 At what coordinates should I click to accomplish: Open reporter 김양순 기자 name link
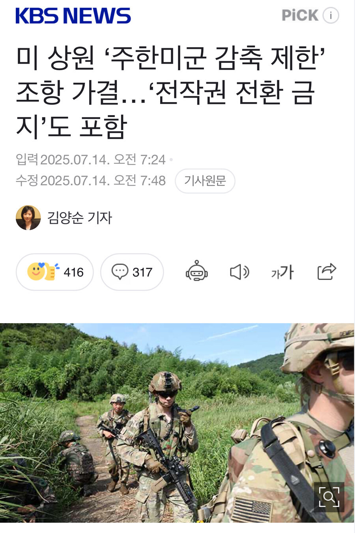coord(80,218)
